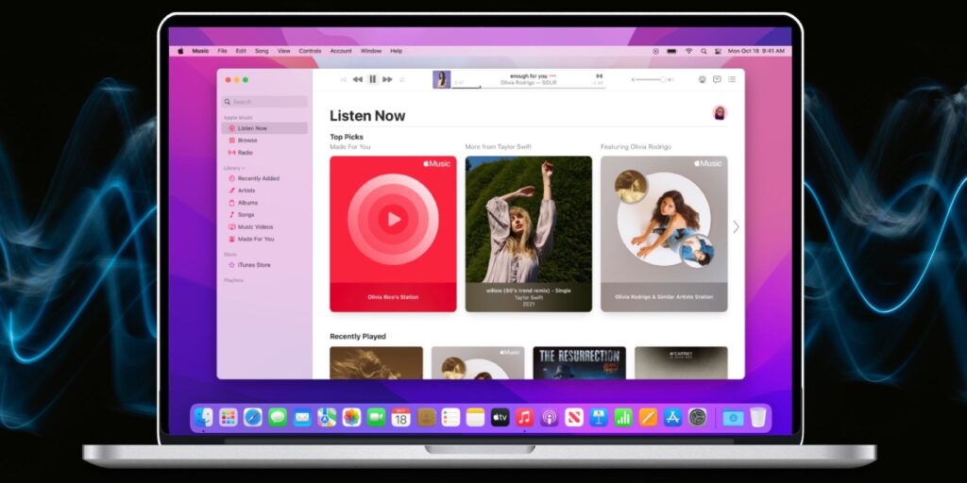Pause the currently playing song
The height and width of the screenshot is (483, 967).
tap(372, 79)
